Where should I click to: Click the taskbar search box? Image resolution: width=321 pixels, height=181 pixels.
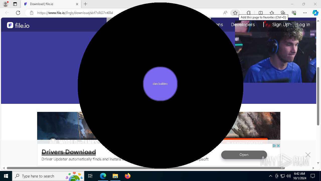tap(48, 176)
